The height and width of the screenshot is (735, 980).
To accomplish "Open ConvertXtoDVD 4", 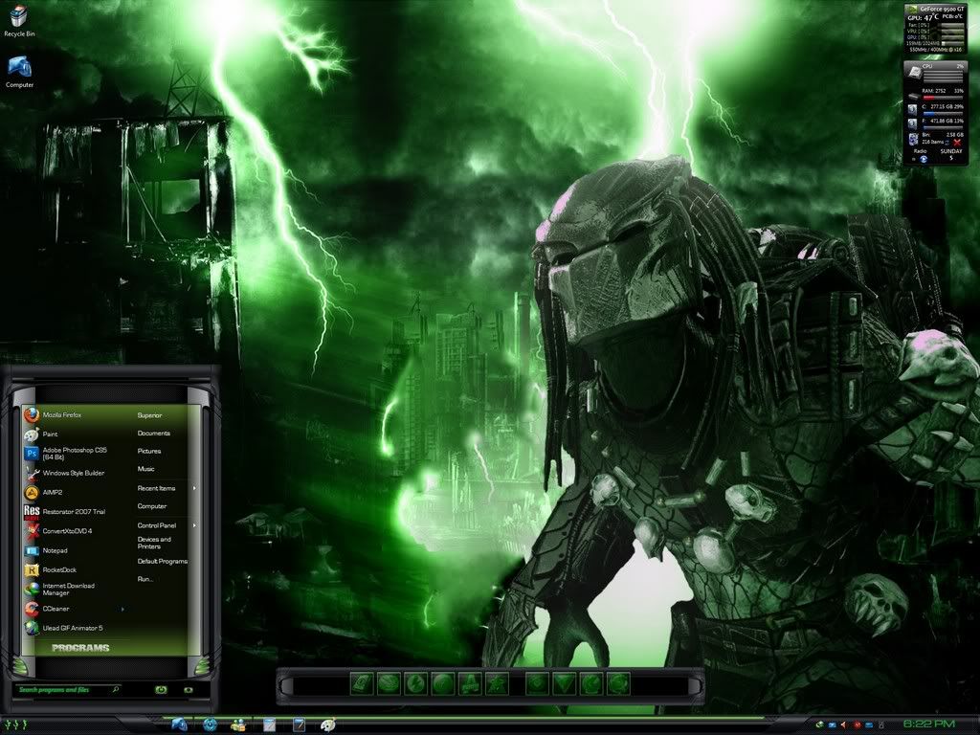I will click(x=67, y=531).
